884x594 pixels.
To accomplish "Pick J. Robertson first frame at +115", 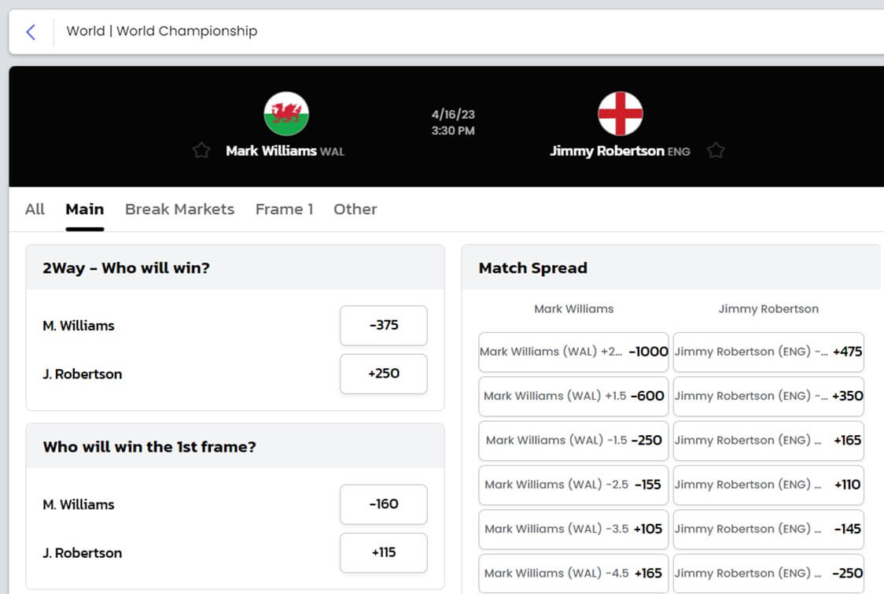I will [383, 553].
